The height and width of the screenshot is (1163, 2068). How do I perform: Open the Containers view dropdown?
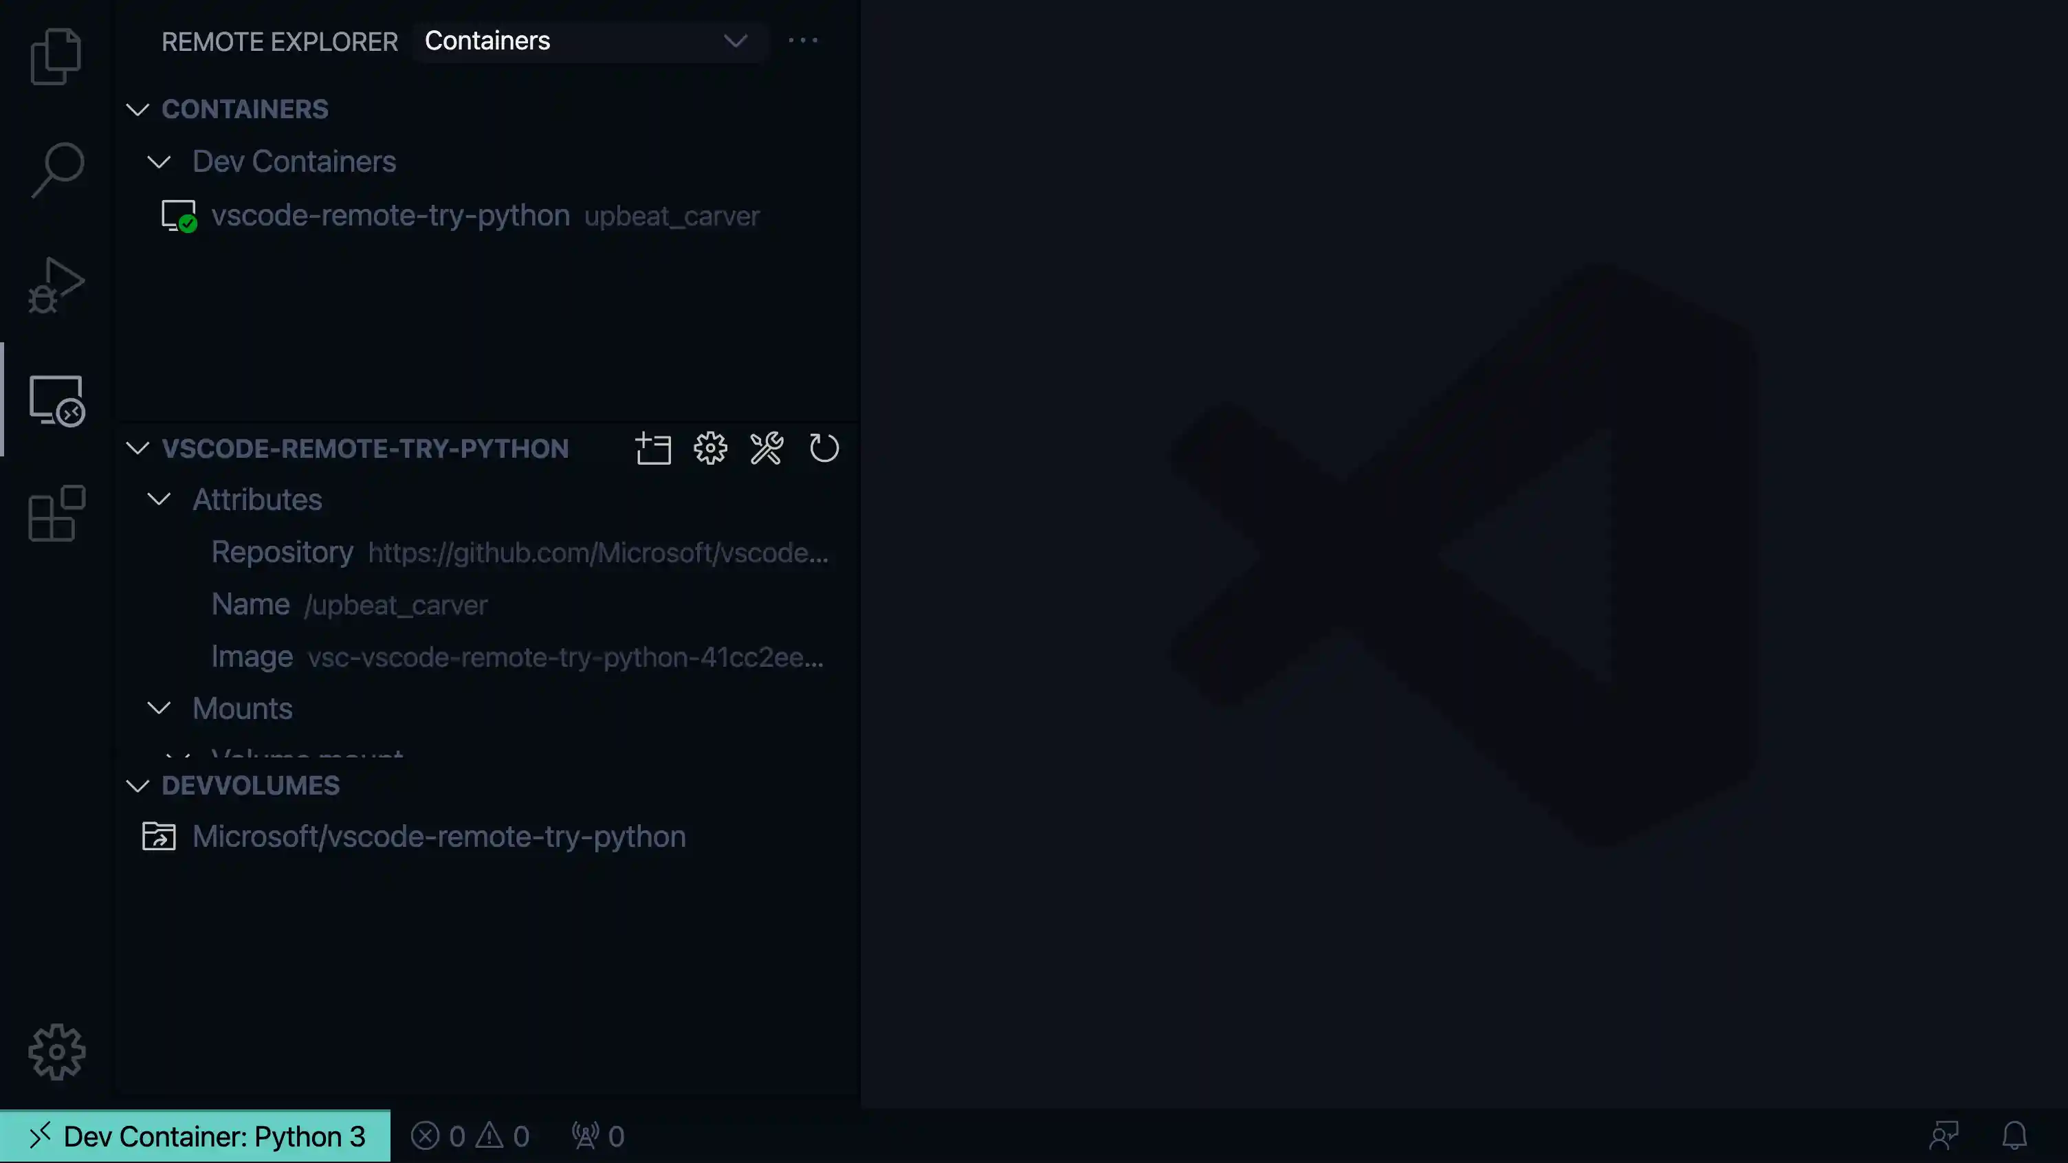[x=590, y=41]
